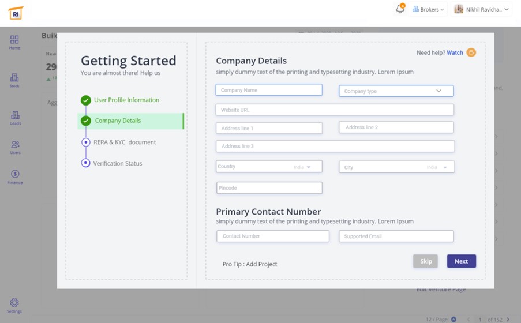Open Settings gear in sidebar
The height and width of the screenshot is (323, 521).
pyautogui.click(x=14, y=306)
